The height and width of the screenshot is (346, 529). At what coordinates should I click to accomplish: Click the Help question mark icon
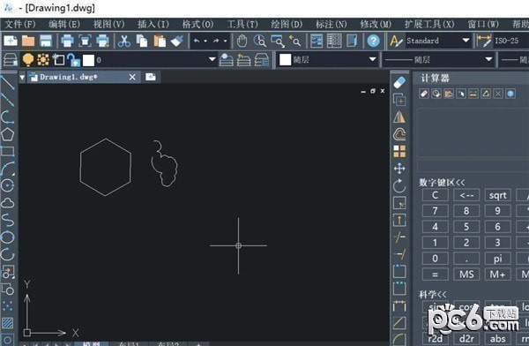[373, 41]
